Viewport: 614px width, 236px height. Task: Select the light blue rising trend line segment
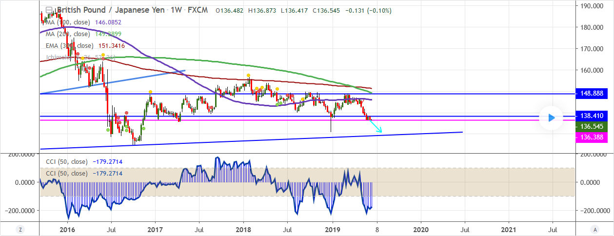pos(113,81)
